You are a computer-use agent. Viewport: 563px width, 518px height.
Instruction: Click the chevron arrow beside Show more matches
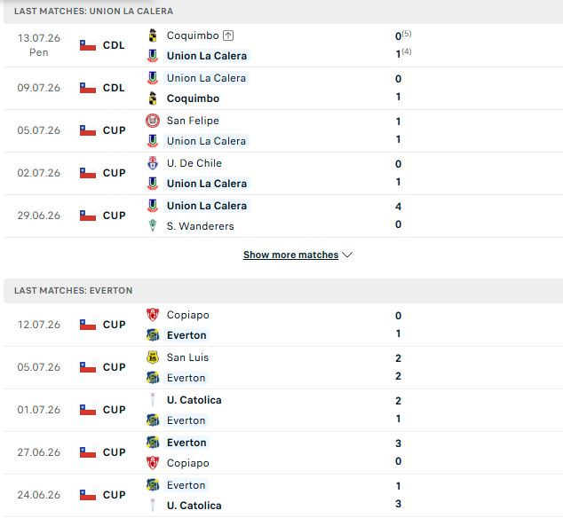click(347, 255)
